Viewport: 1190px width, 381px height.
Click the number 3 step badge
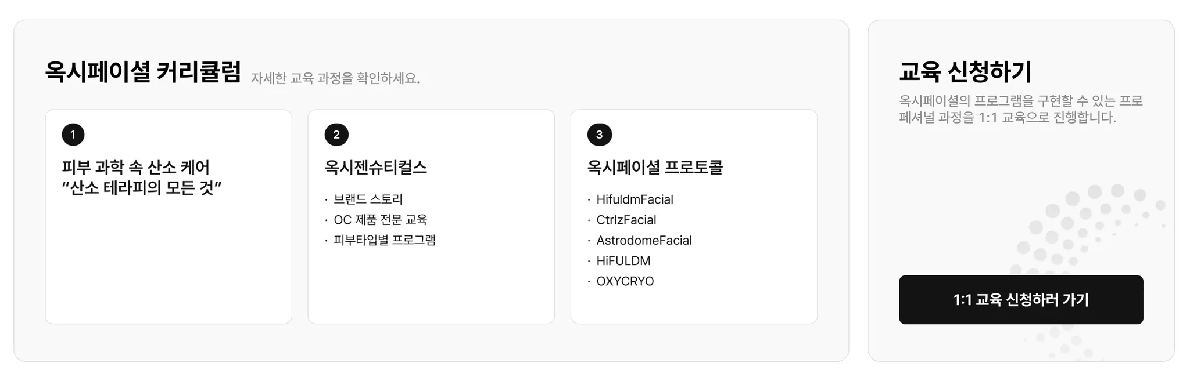600,135
